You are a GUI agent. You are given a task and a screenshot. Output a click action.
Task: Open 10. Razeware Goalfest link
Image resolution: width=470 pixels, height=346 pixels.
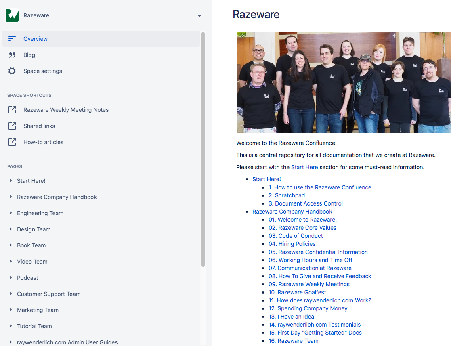click(297, 292)
